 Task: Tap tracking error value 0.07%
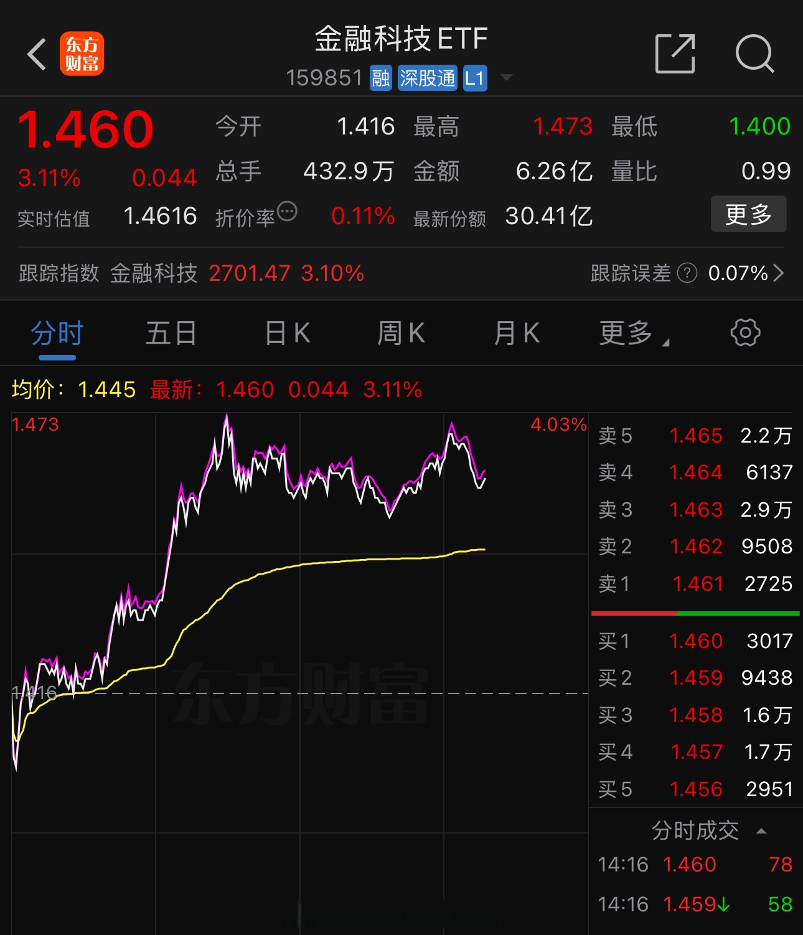tap(738, 273)
